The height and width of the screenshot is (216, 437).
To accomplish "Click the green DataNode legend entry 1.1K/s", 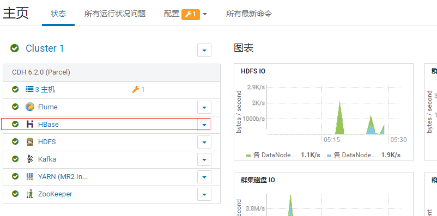I will pyautogui.click(x=283, y=155).
